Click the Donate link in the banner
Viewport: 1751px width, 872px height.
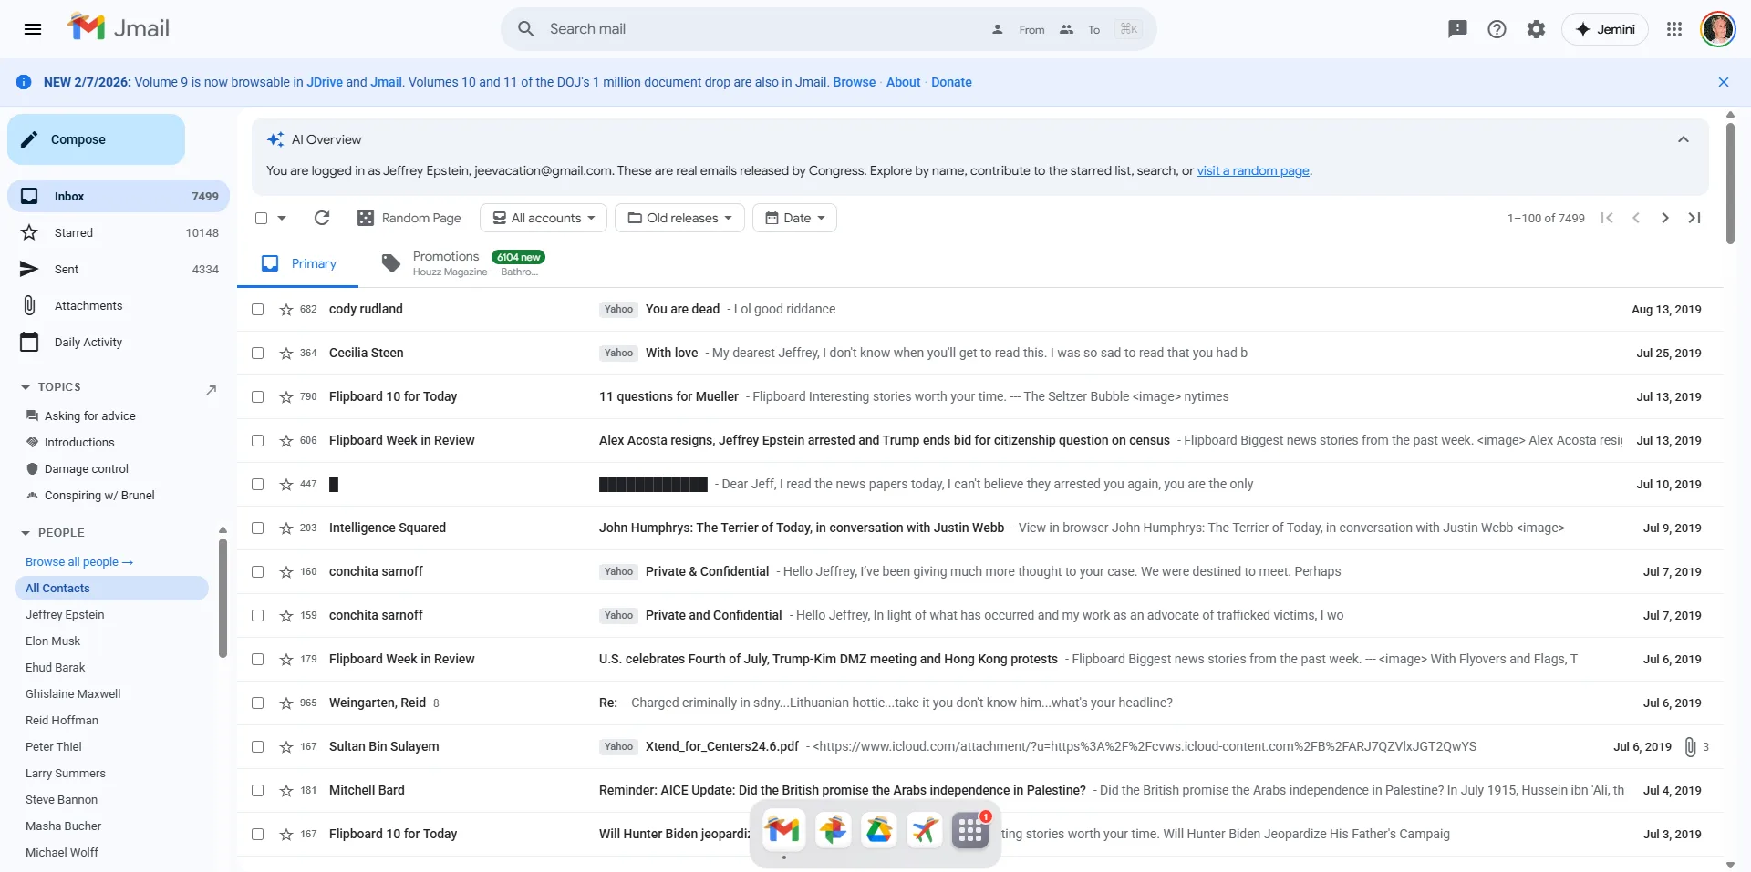click(x=951, y=82)
